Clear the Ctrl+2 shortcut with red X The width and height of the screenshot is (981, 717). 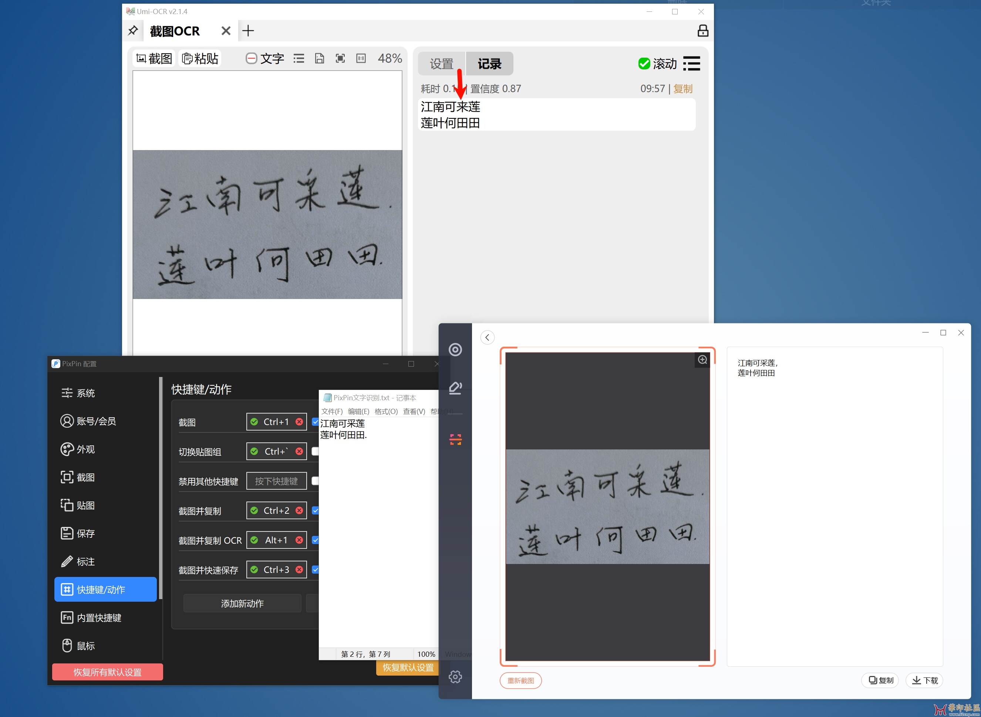(x=299, y=510)
